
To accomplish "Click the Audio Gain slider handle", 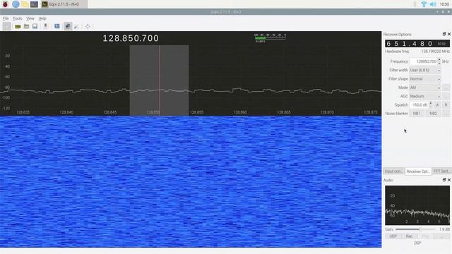I will point(420,229).
